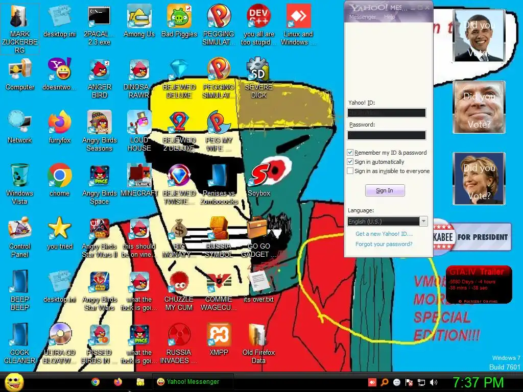The image size is (523, 392).
Task: Open the Computer desktop icon
Action: click(x=20, y=74)
